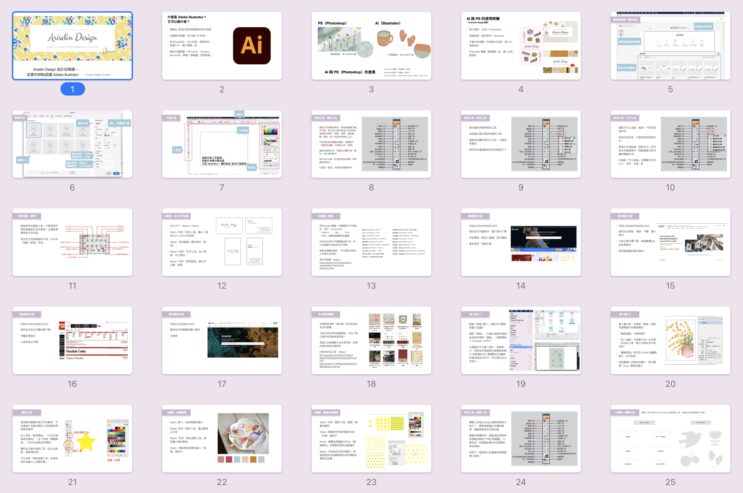Open slide 6 new document dialog thumbnail
Viewport: 743px width, 493px height.
click(72, 144)
